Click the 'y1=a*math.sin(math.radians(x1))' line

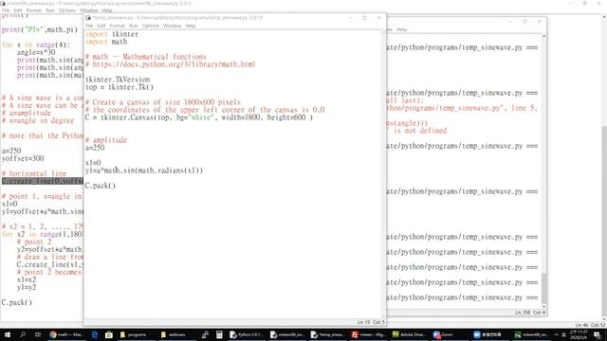click(x=144, y=170)
